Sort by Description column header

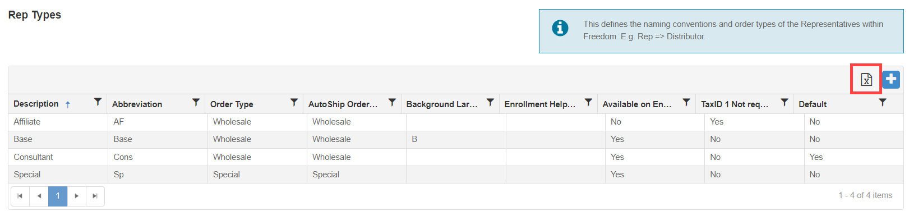point(36,104)
